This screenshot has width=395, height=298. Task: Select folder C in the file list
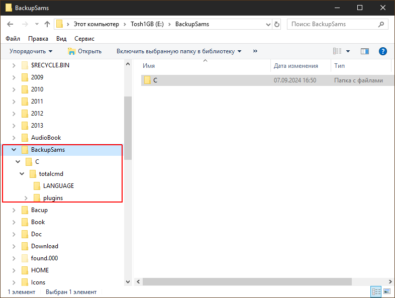155,80
